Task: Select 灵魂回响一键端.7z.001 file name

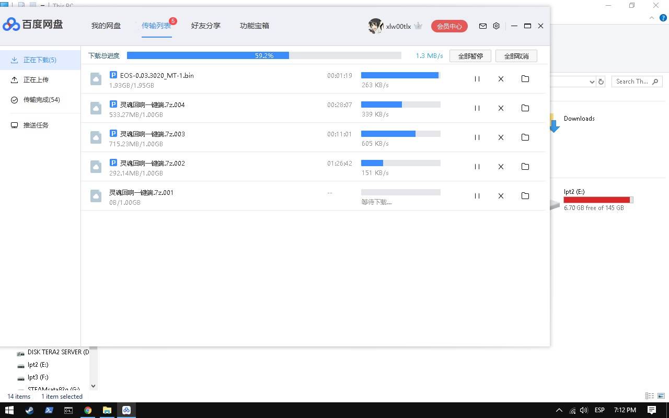Action: 141,192
